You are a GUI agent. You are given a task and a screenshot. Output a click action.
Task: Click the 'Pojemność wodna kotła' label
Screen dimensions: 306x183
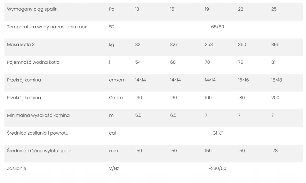33,62
